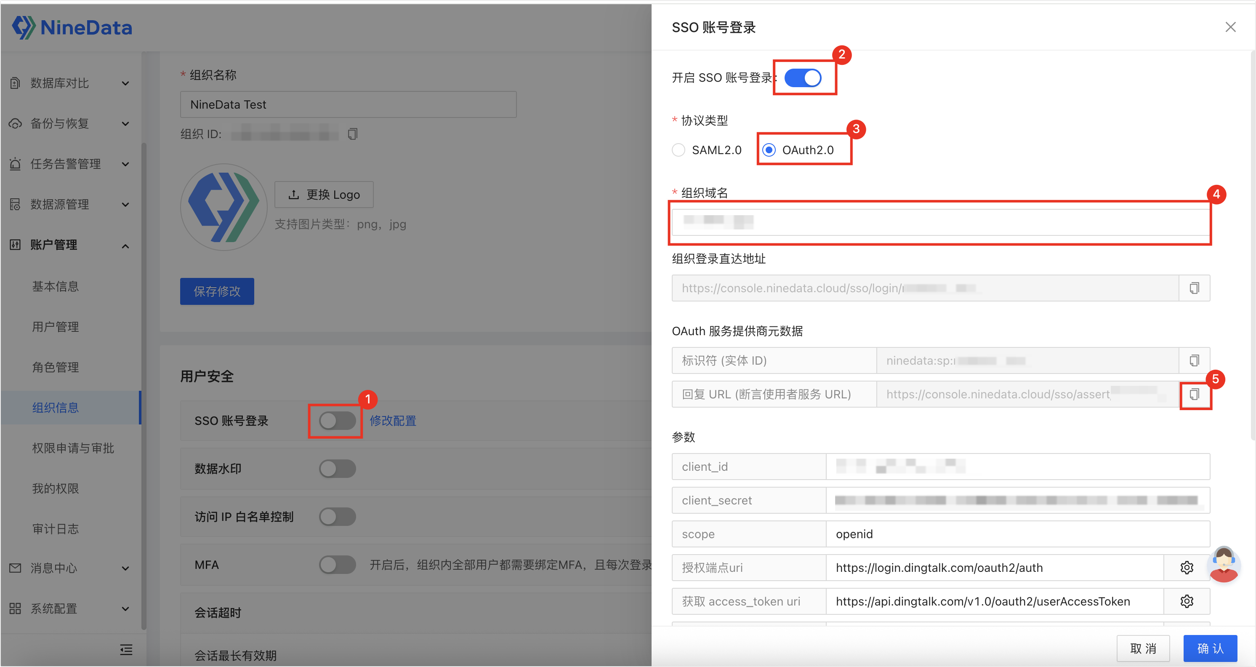This screenshot has width=1256, height=667.
Task: Go to 审计日志 in sidebar
Action: click(56, 529)
